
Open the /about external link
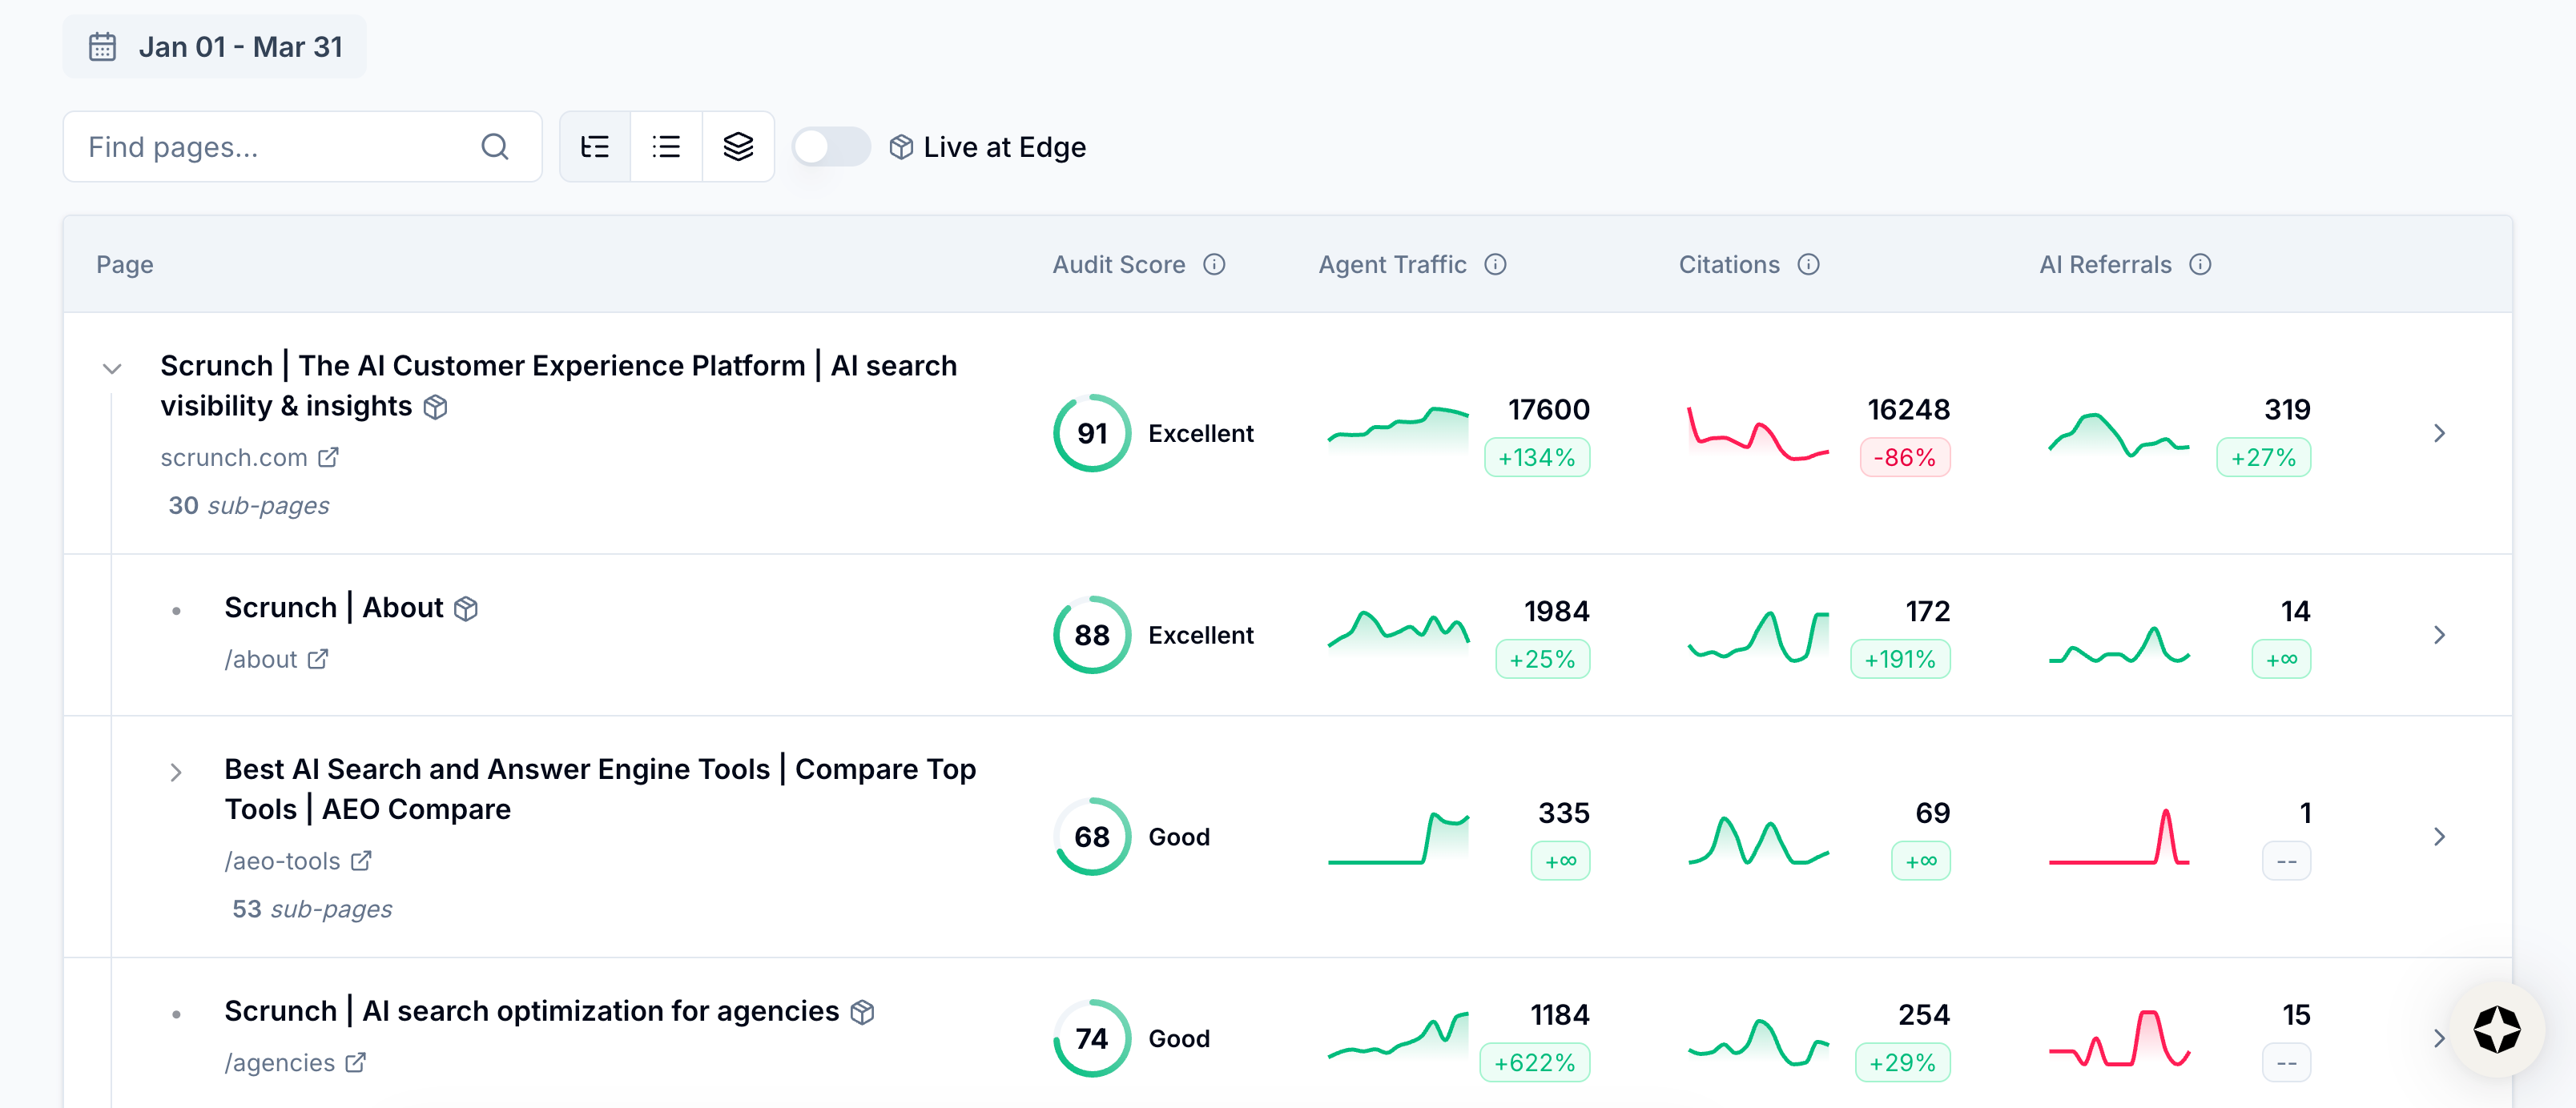318,660
